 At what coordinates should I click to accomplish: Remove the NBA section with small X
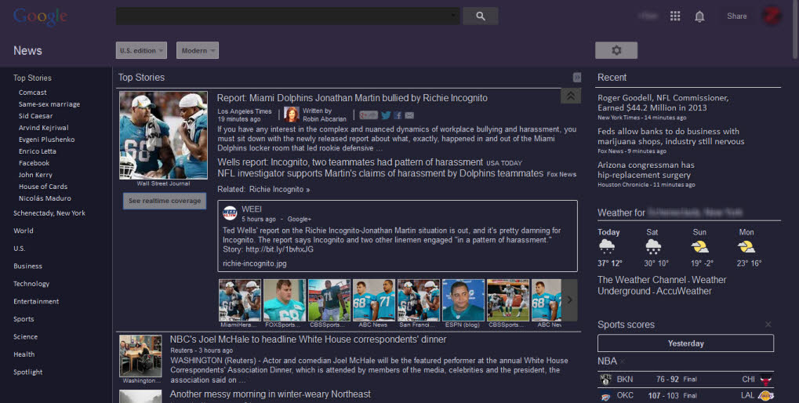[x=623, y=361]
